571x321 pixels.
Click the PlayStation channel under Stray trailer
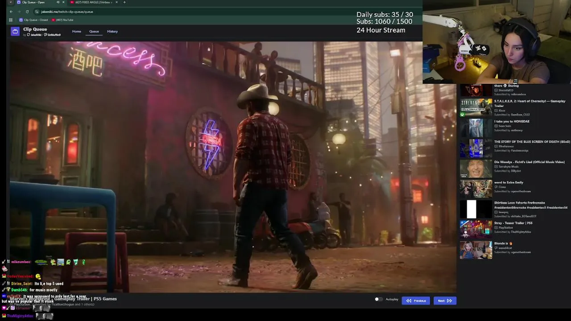(505, 228)
